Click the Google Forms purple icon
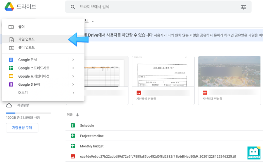The height and width of the screenshot is (162, 263). tap(11, 84)
